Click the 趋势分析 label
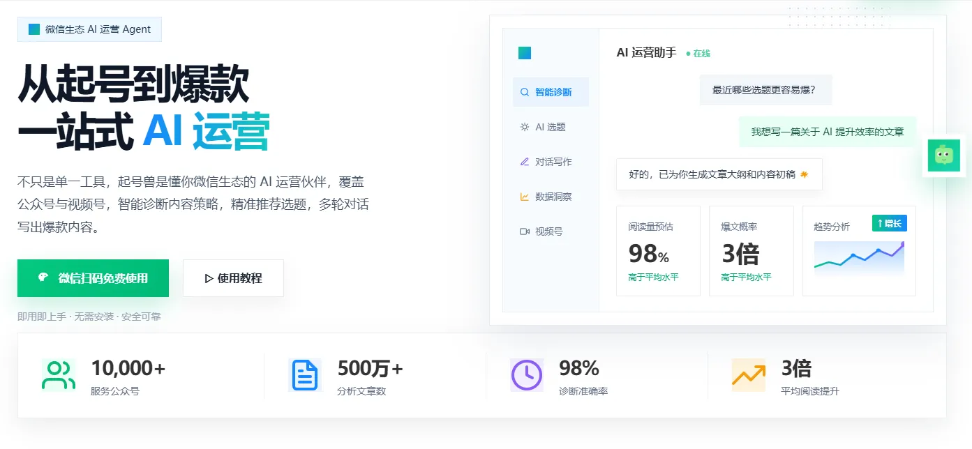The width and height of the screenshot is (972, 449). pyautogui.click(x=832, y=227)
